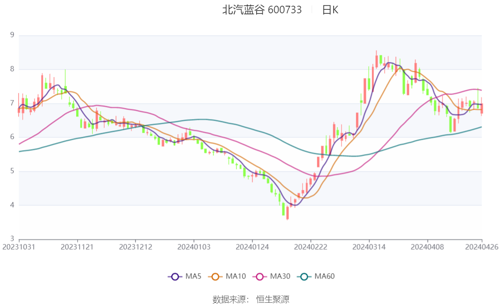This screenshot has width=502, height=305.
Task: Click the 20240103 date axis label
Action: [194, 247]
